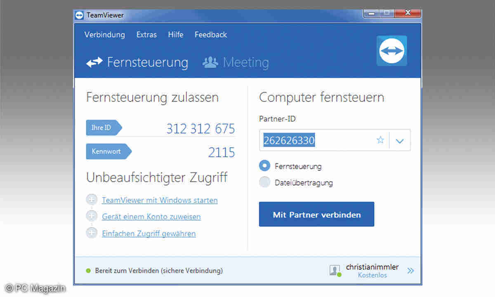Click the plus icon beside Einfachen Zugriff gewähren
Viewport: 495px width, 297px height.
coord(91,233)
